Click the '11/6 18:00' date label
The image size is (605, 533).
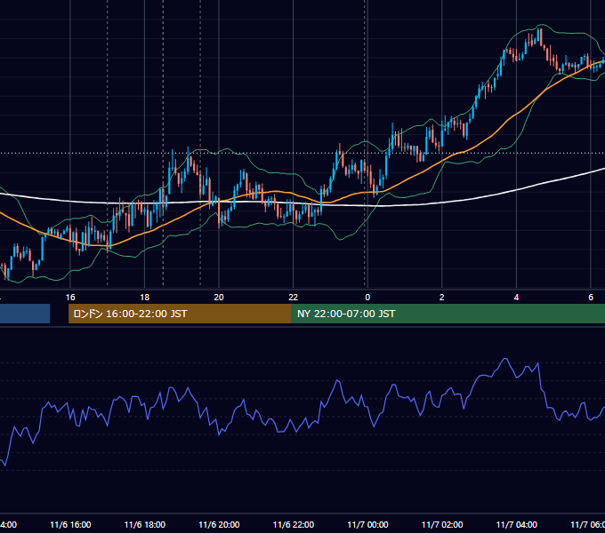pos(145,525)
